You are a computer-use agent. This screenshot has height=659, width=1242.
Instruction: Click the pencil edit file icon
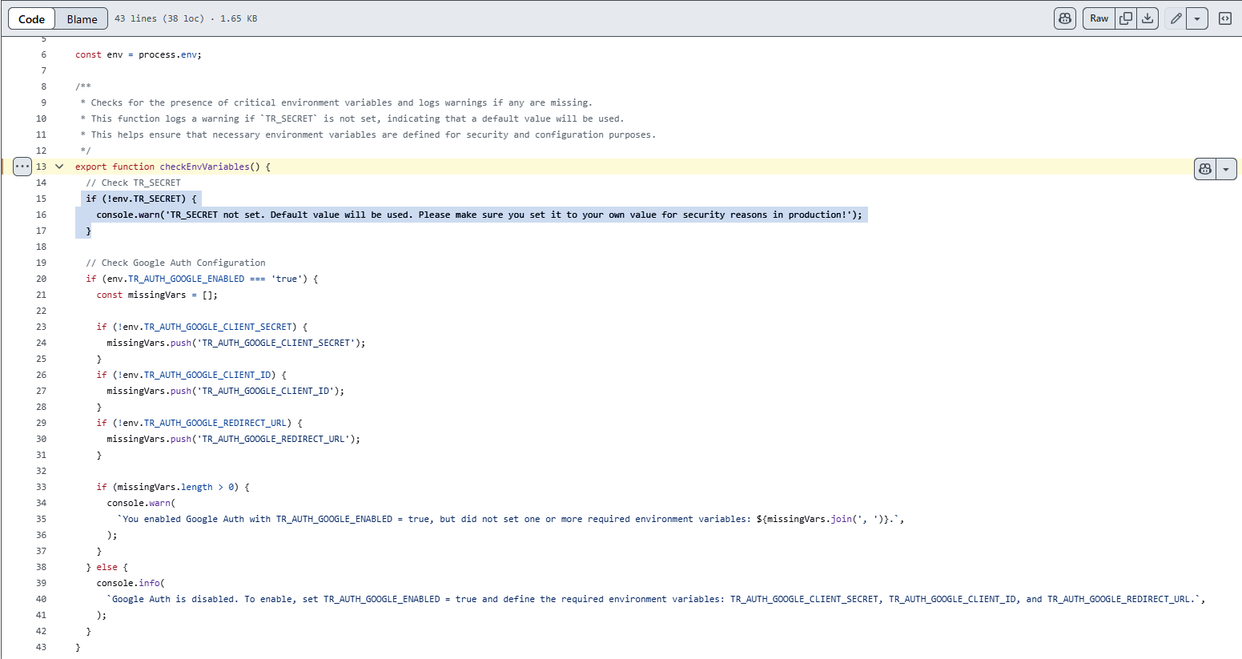coord(1176,18)
